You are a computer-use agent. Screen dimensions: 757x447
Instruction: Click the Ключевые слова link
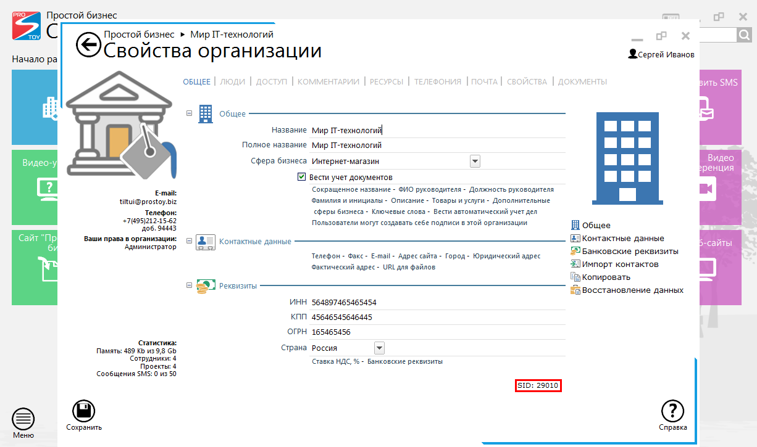(x=398, y=211)
